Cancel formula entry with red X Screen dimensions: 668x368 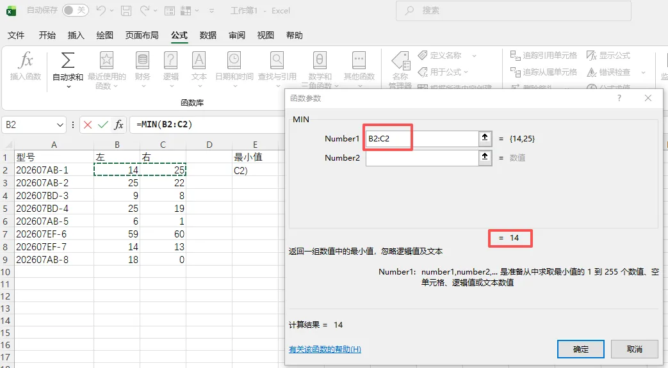pyautogui.click(x=88, y=125)
